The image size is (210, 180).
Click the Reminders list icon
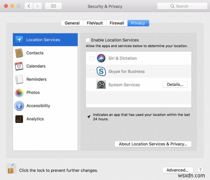coord(19,80)
